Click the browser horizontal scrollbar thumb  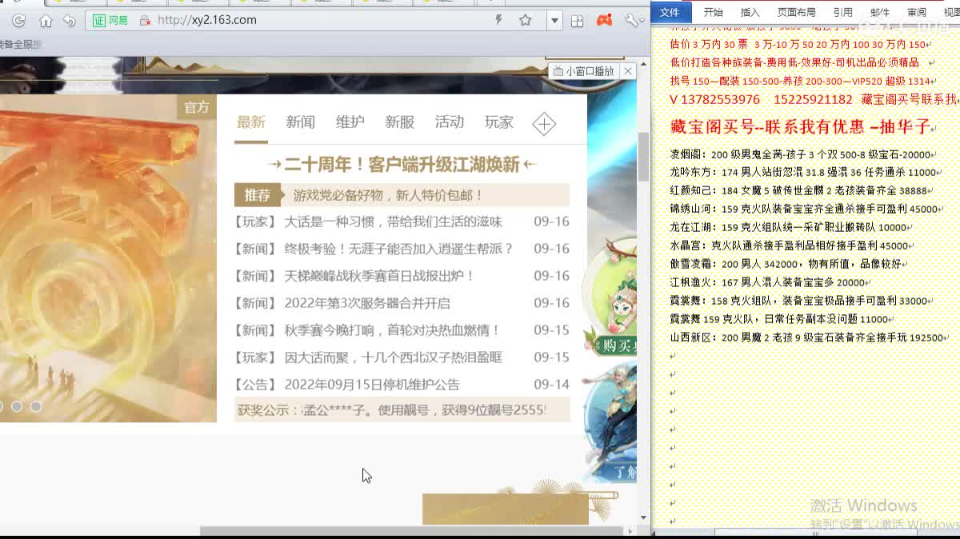click(411, 531)
